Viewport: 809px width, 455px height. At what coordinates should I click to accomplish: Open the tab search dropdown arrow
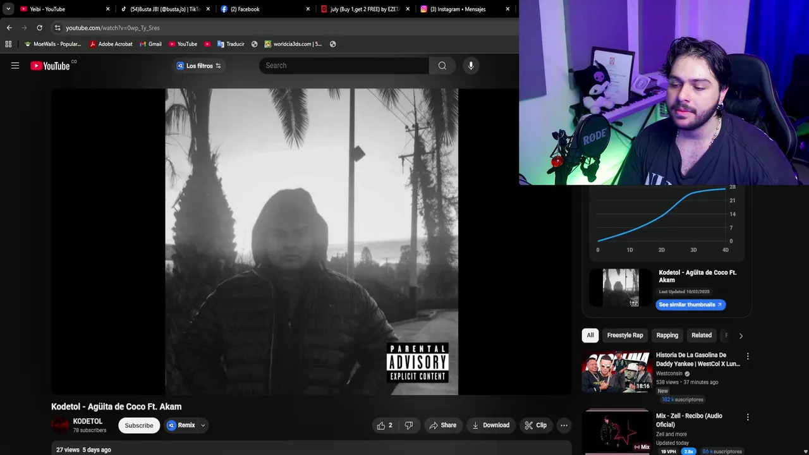pos(8,9)
